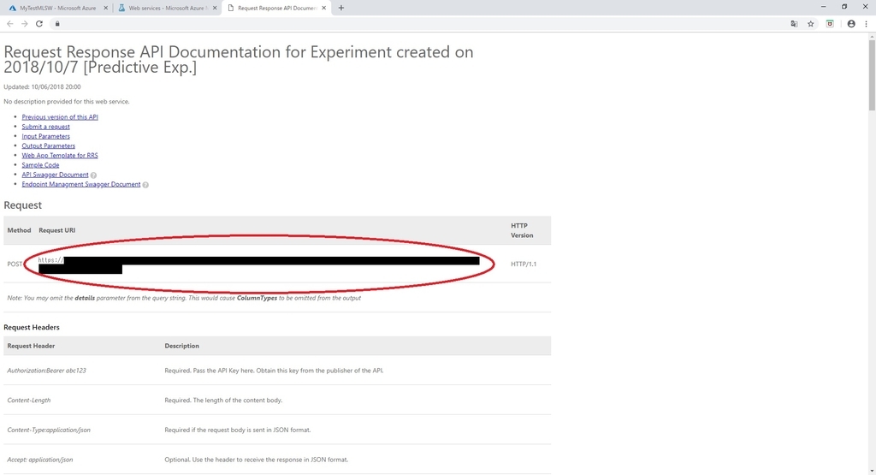The height and width of the screenshot is (475, 876).
Task: Click the padlock site info icon
Action: tap(57, 23)
